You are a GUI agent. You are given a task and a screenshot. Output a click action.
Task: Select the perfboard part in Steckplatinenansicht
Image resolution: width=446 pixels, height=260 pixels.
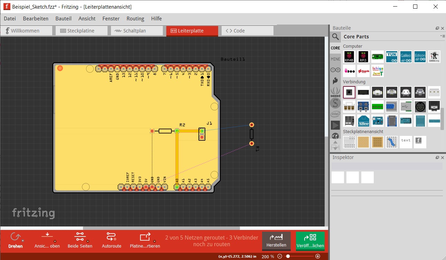tap(363, 142)
